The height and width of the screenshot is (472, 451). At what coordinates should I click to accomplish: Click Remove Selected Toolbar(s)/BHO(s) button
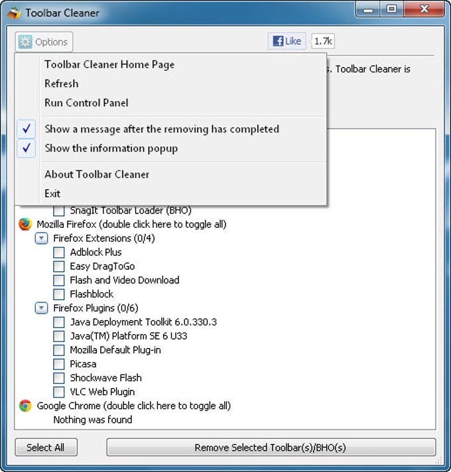pyautogui.click(x=271, y=447)
